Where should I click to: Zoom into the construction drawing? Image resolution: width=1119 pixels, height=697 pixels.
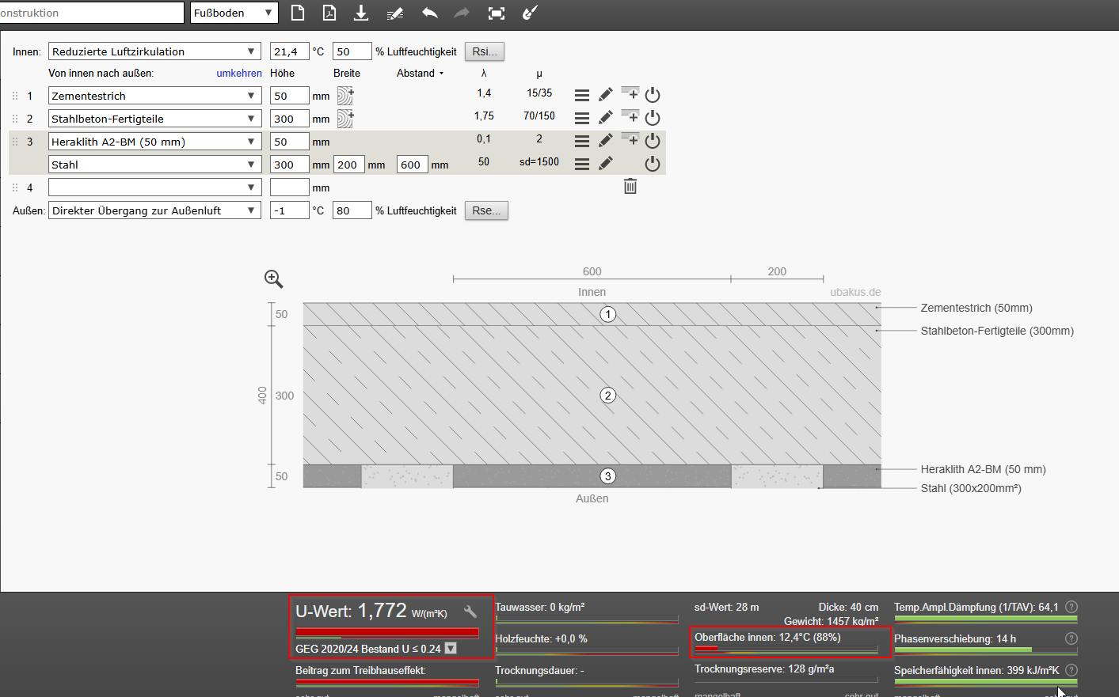pos(273,278)
